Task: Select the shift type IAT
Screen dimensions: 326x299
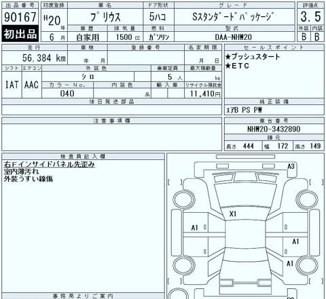Action: pos(12,85)
